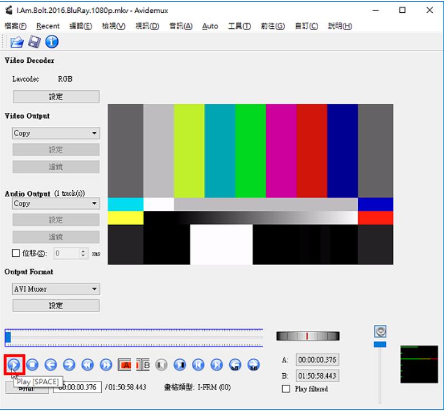Start playback with the Play button
Image resolution: width=444 pixels, height=411 pixels.
14,365
